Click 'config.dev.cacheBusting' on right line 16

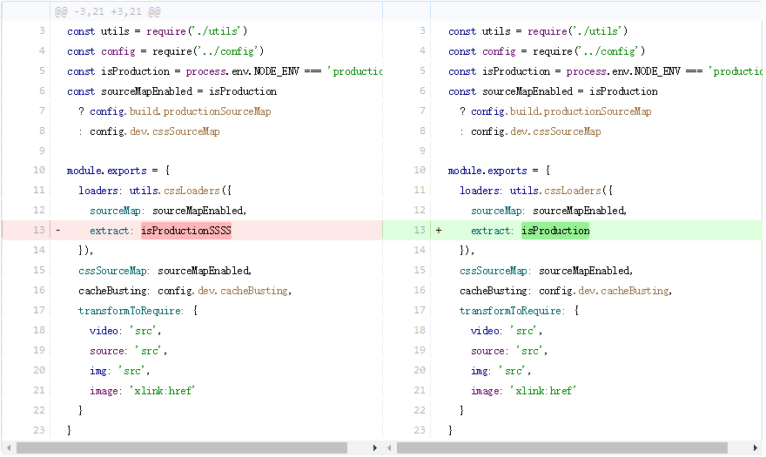604,291
